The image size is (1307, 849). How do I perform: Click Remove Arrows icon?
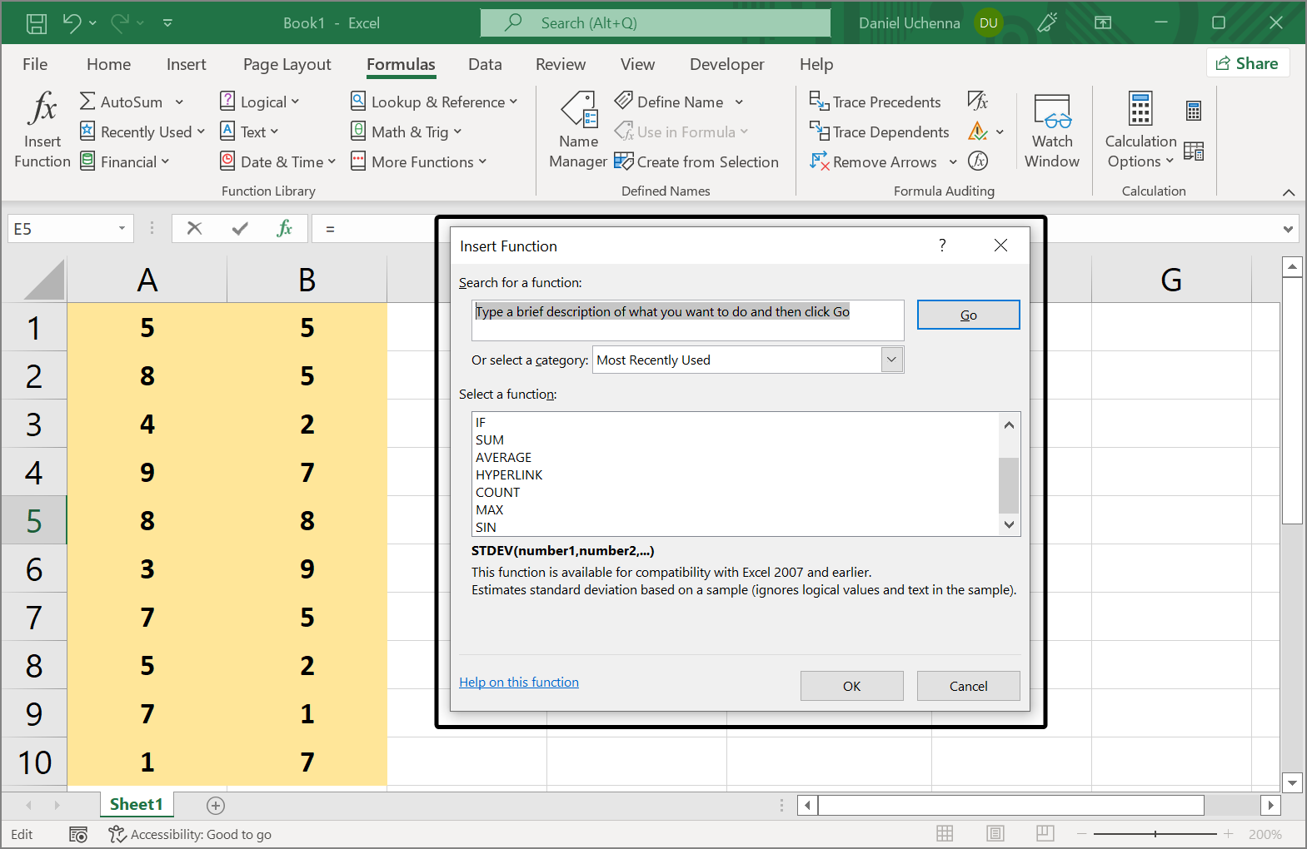tap(820, 161)
